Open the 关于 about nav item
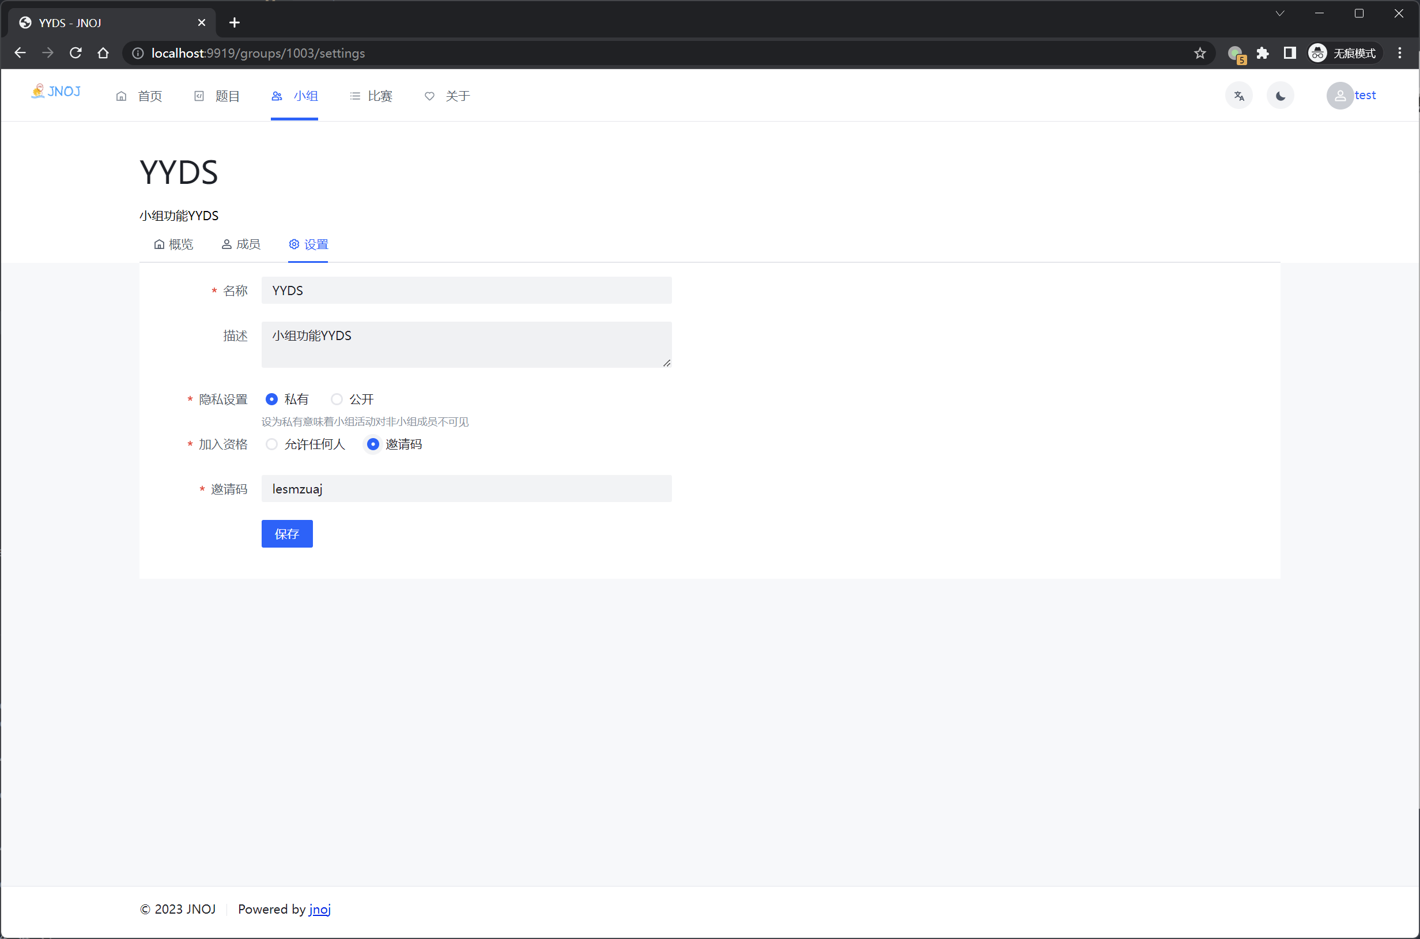Viewport: 1420px width, 939px height. 447,96
